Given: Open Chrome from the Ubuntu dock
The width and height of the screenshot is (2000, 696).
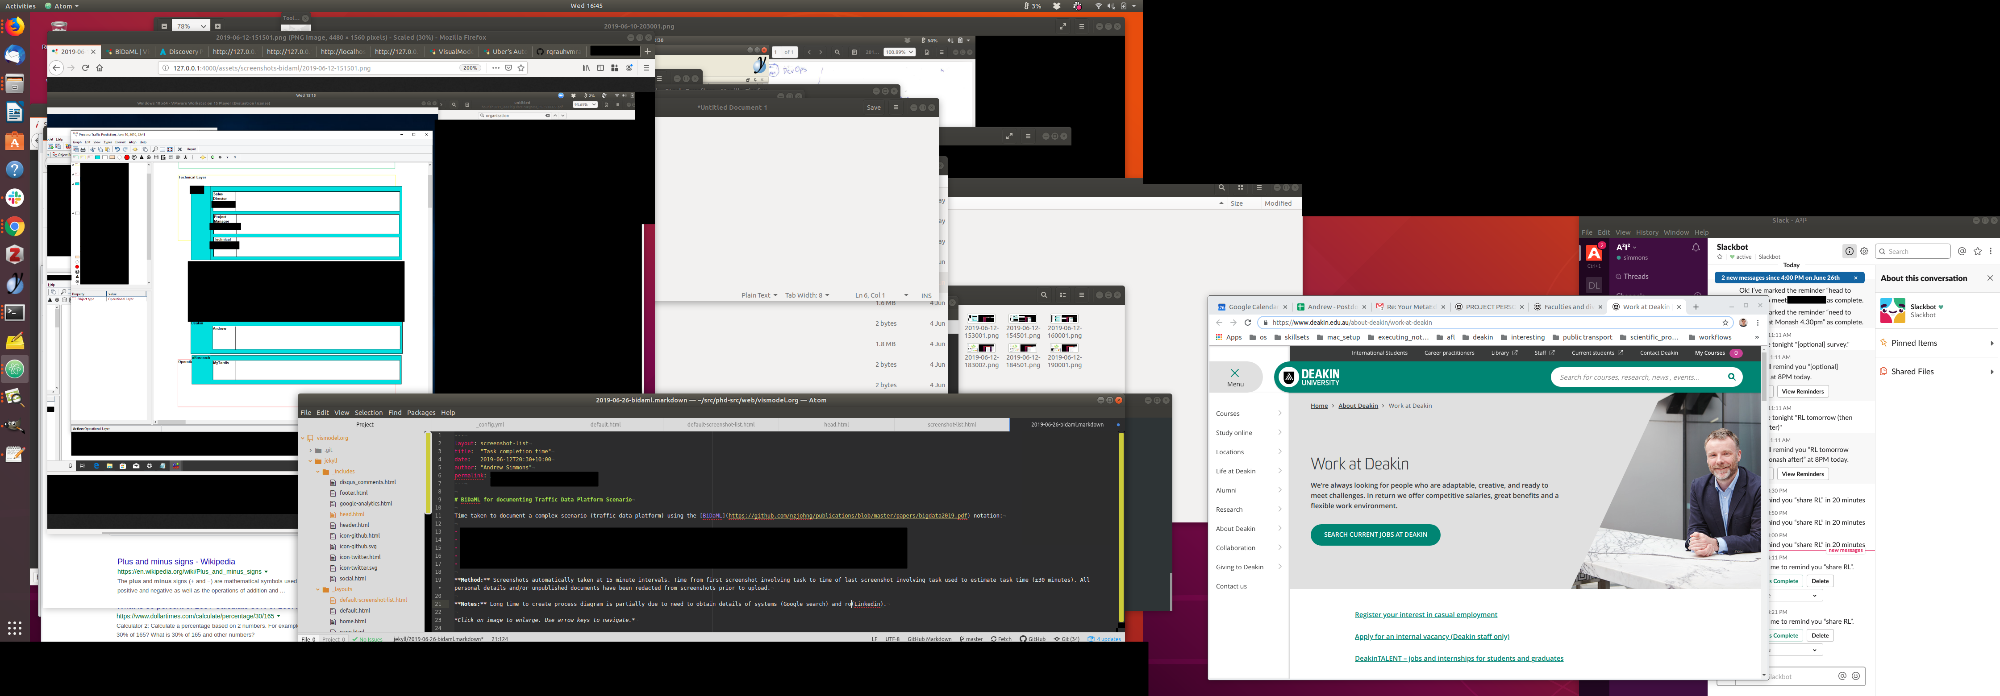Looking at the screenshot, I should 15,227.
